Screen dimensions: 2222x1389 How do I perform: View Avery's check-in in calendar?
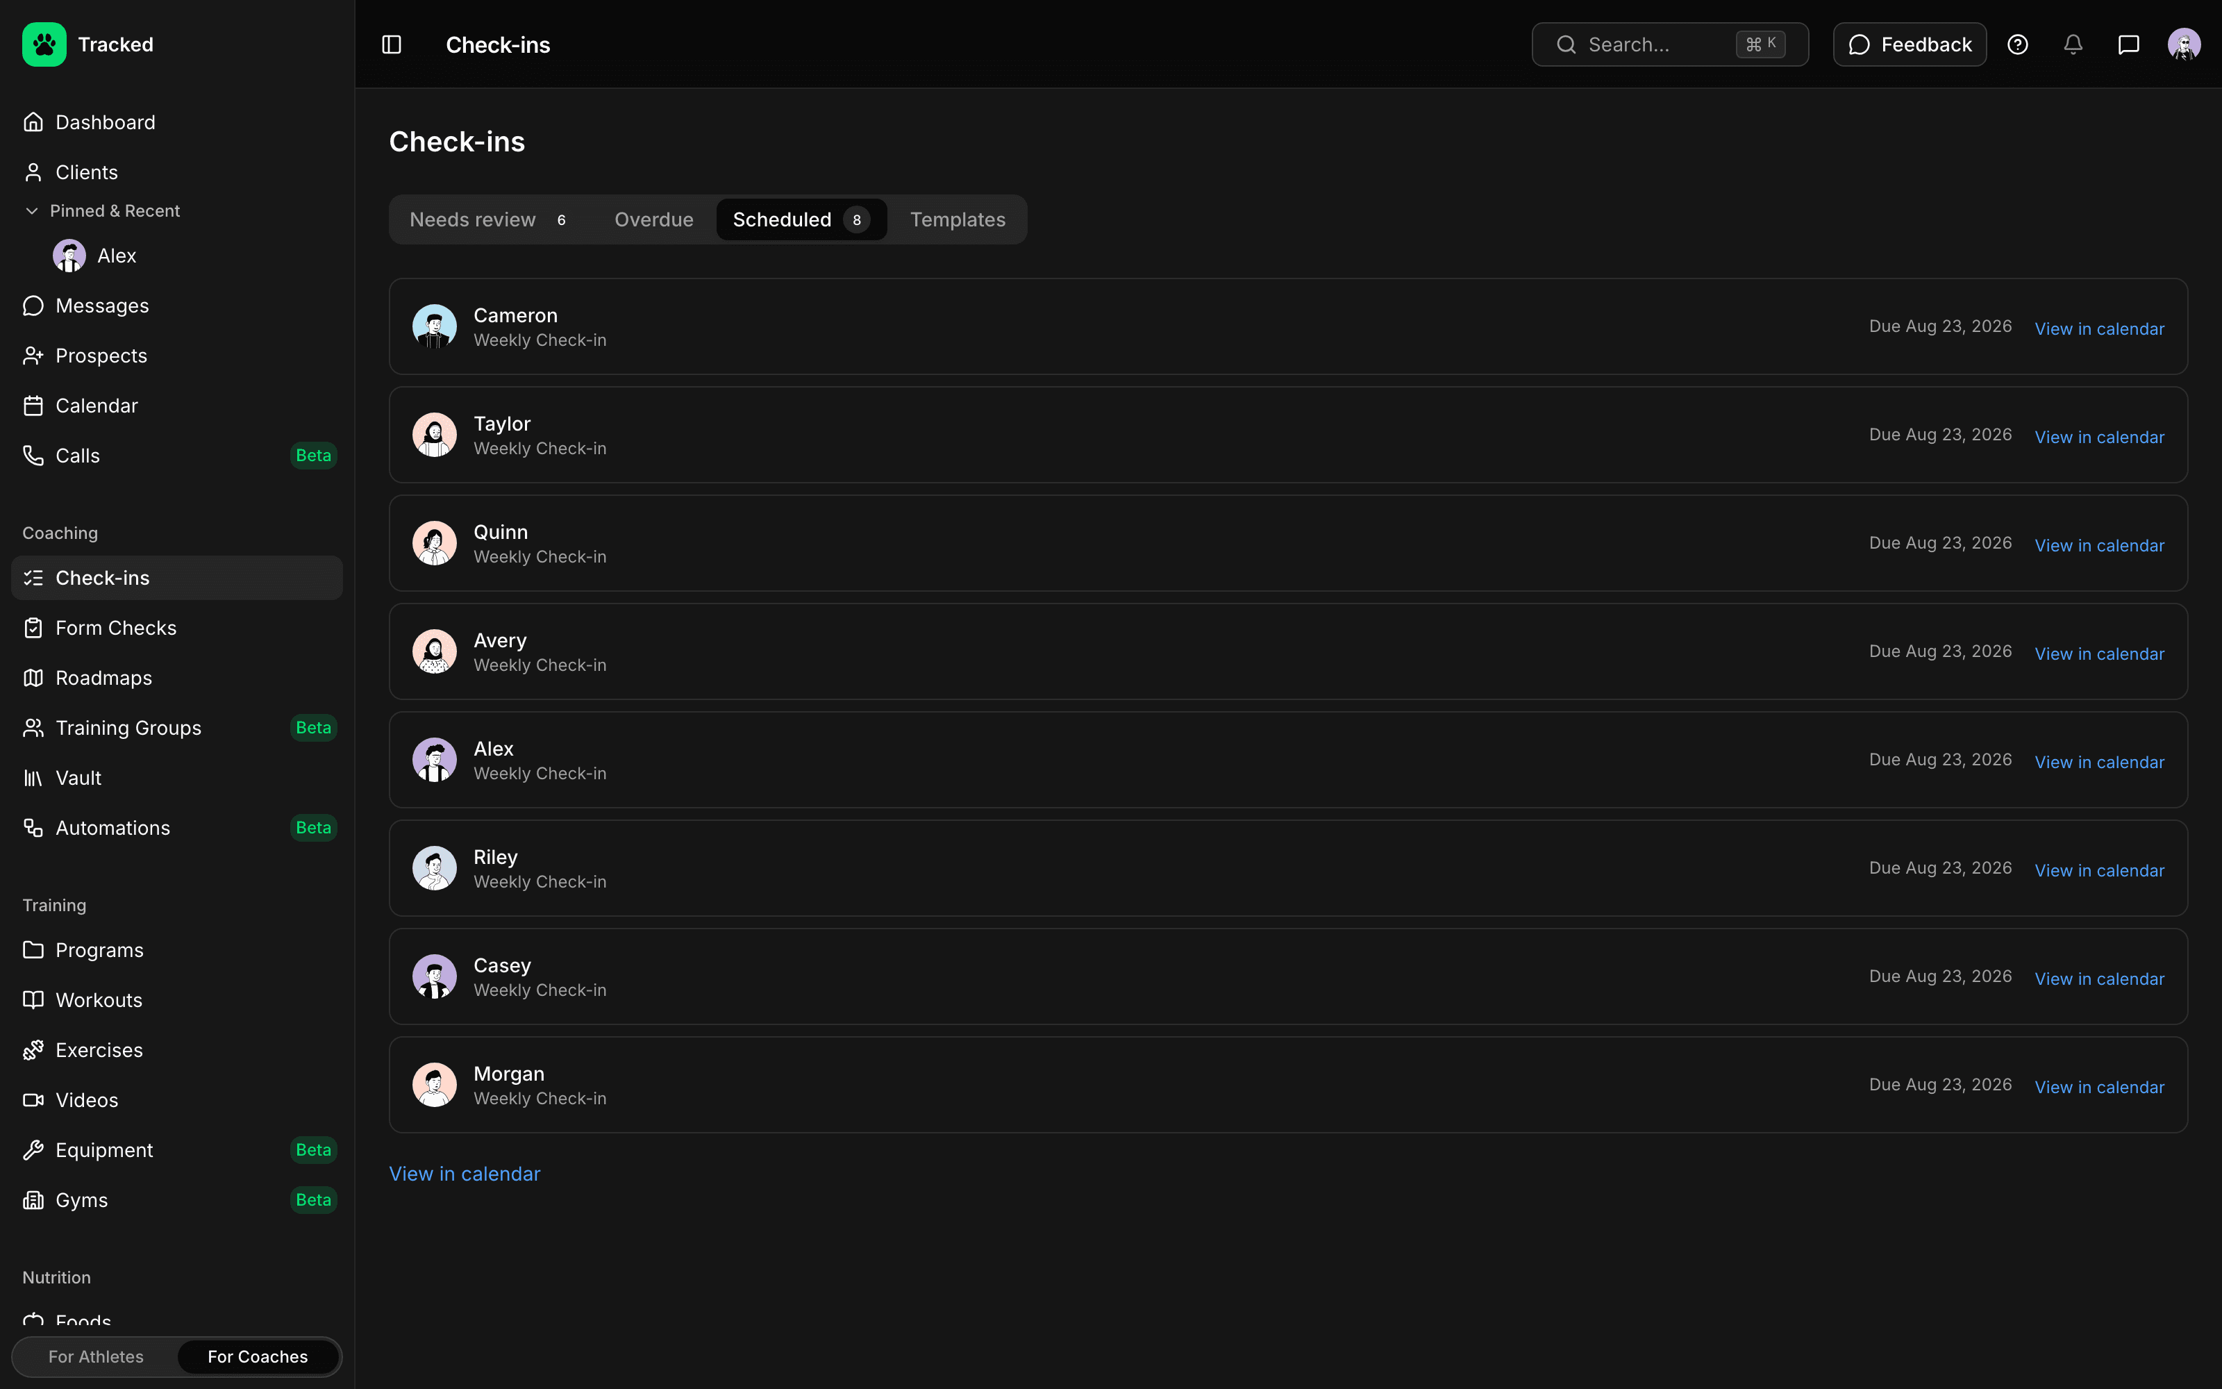coord(2099,654)
